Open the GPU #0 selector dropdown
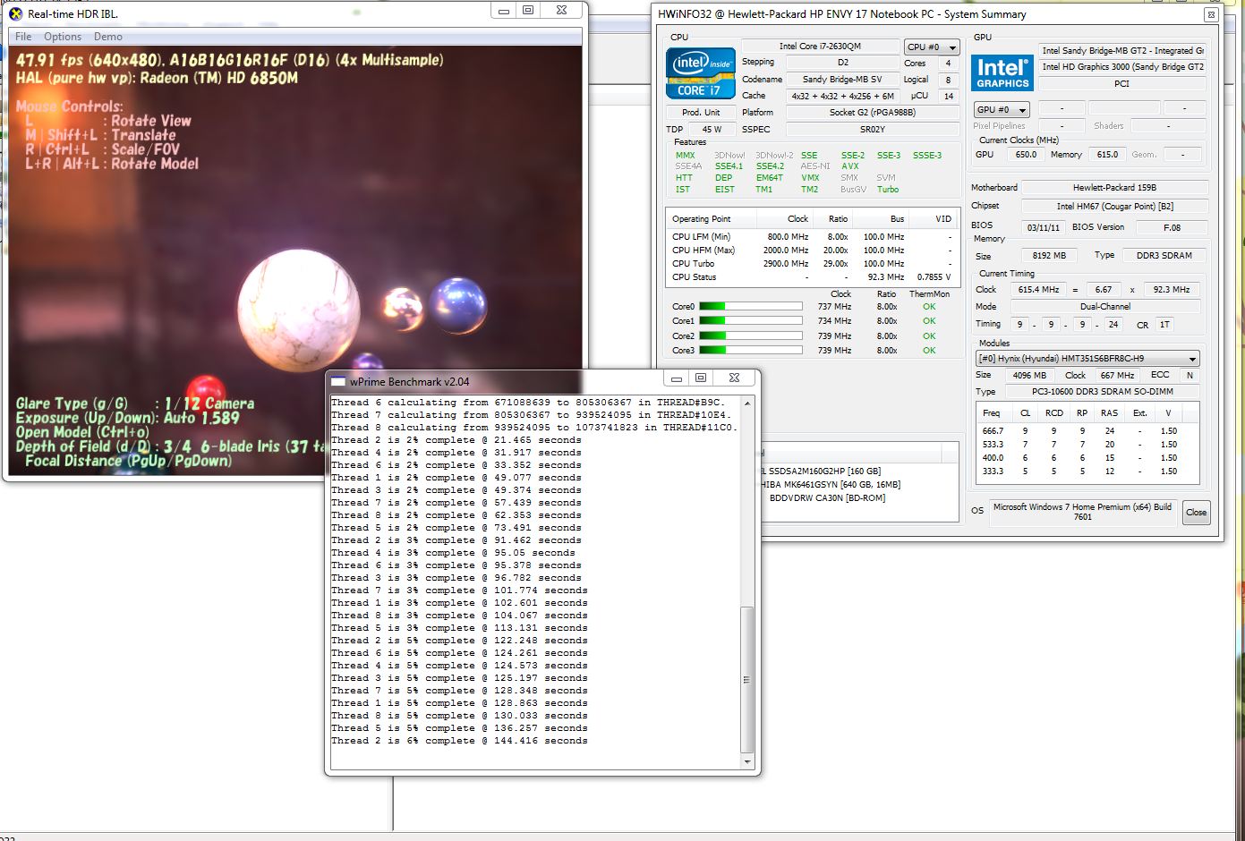This screenshot has height=841, width=1245. pos(1002,109)
